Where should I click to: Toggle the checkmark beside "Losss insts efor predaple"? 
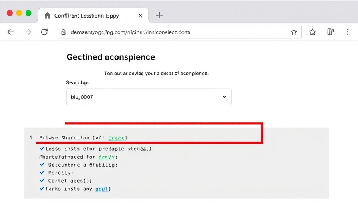42,149
